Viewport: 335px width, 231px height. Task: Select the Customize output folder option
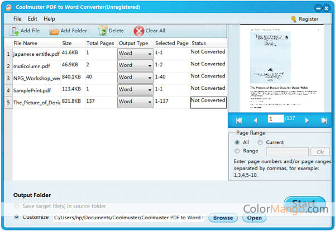click(x=16, y=217)
